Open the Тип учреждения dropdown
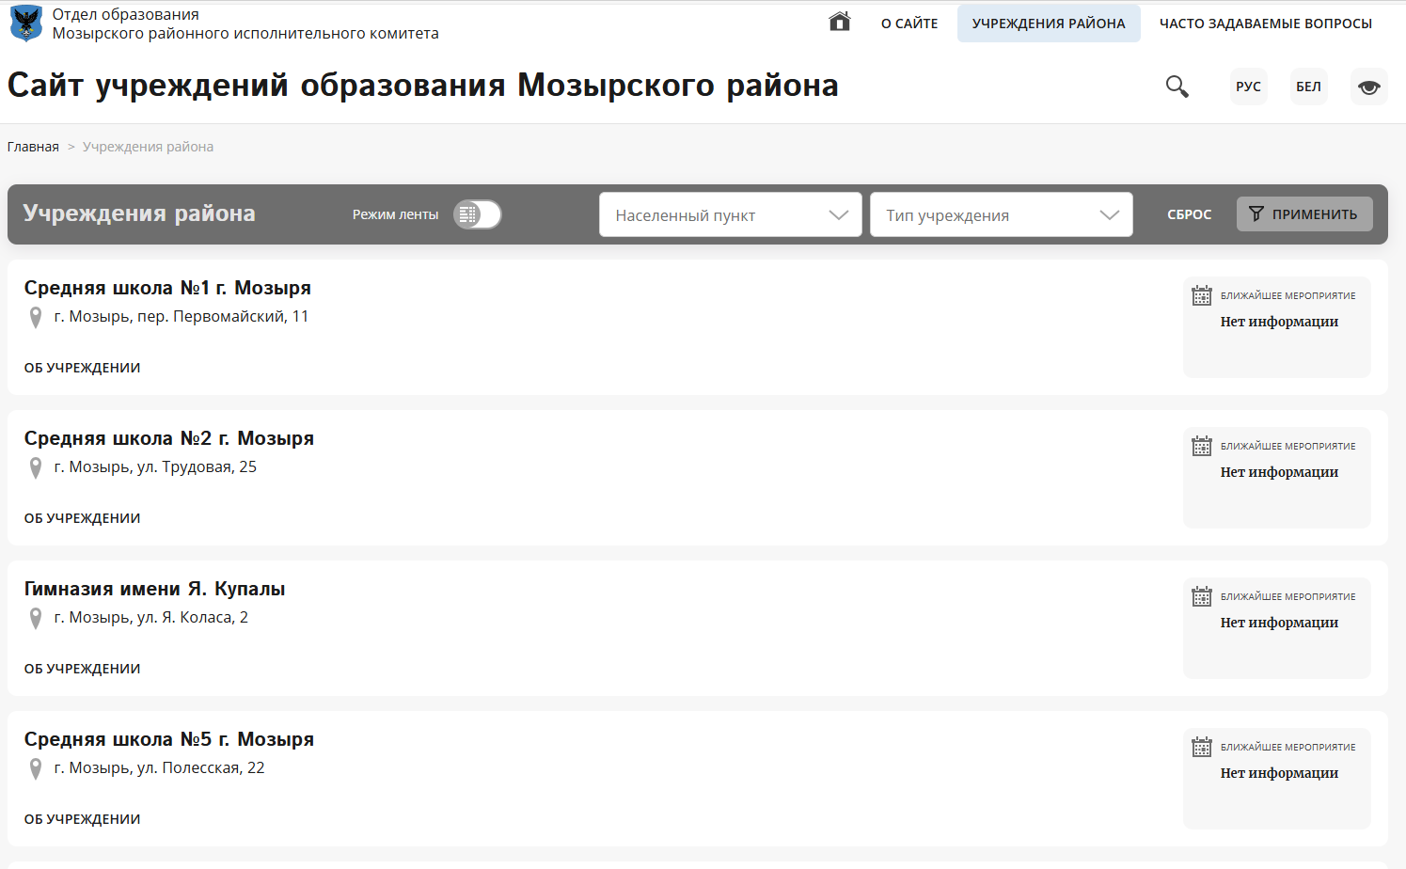Screen dimensions: 1406x869 tap(1002, 214)
